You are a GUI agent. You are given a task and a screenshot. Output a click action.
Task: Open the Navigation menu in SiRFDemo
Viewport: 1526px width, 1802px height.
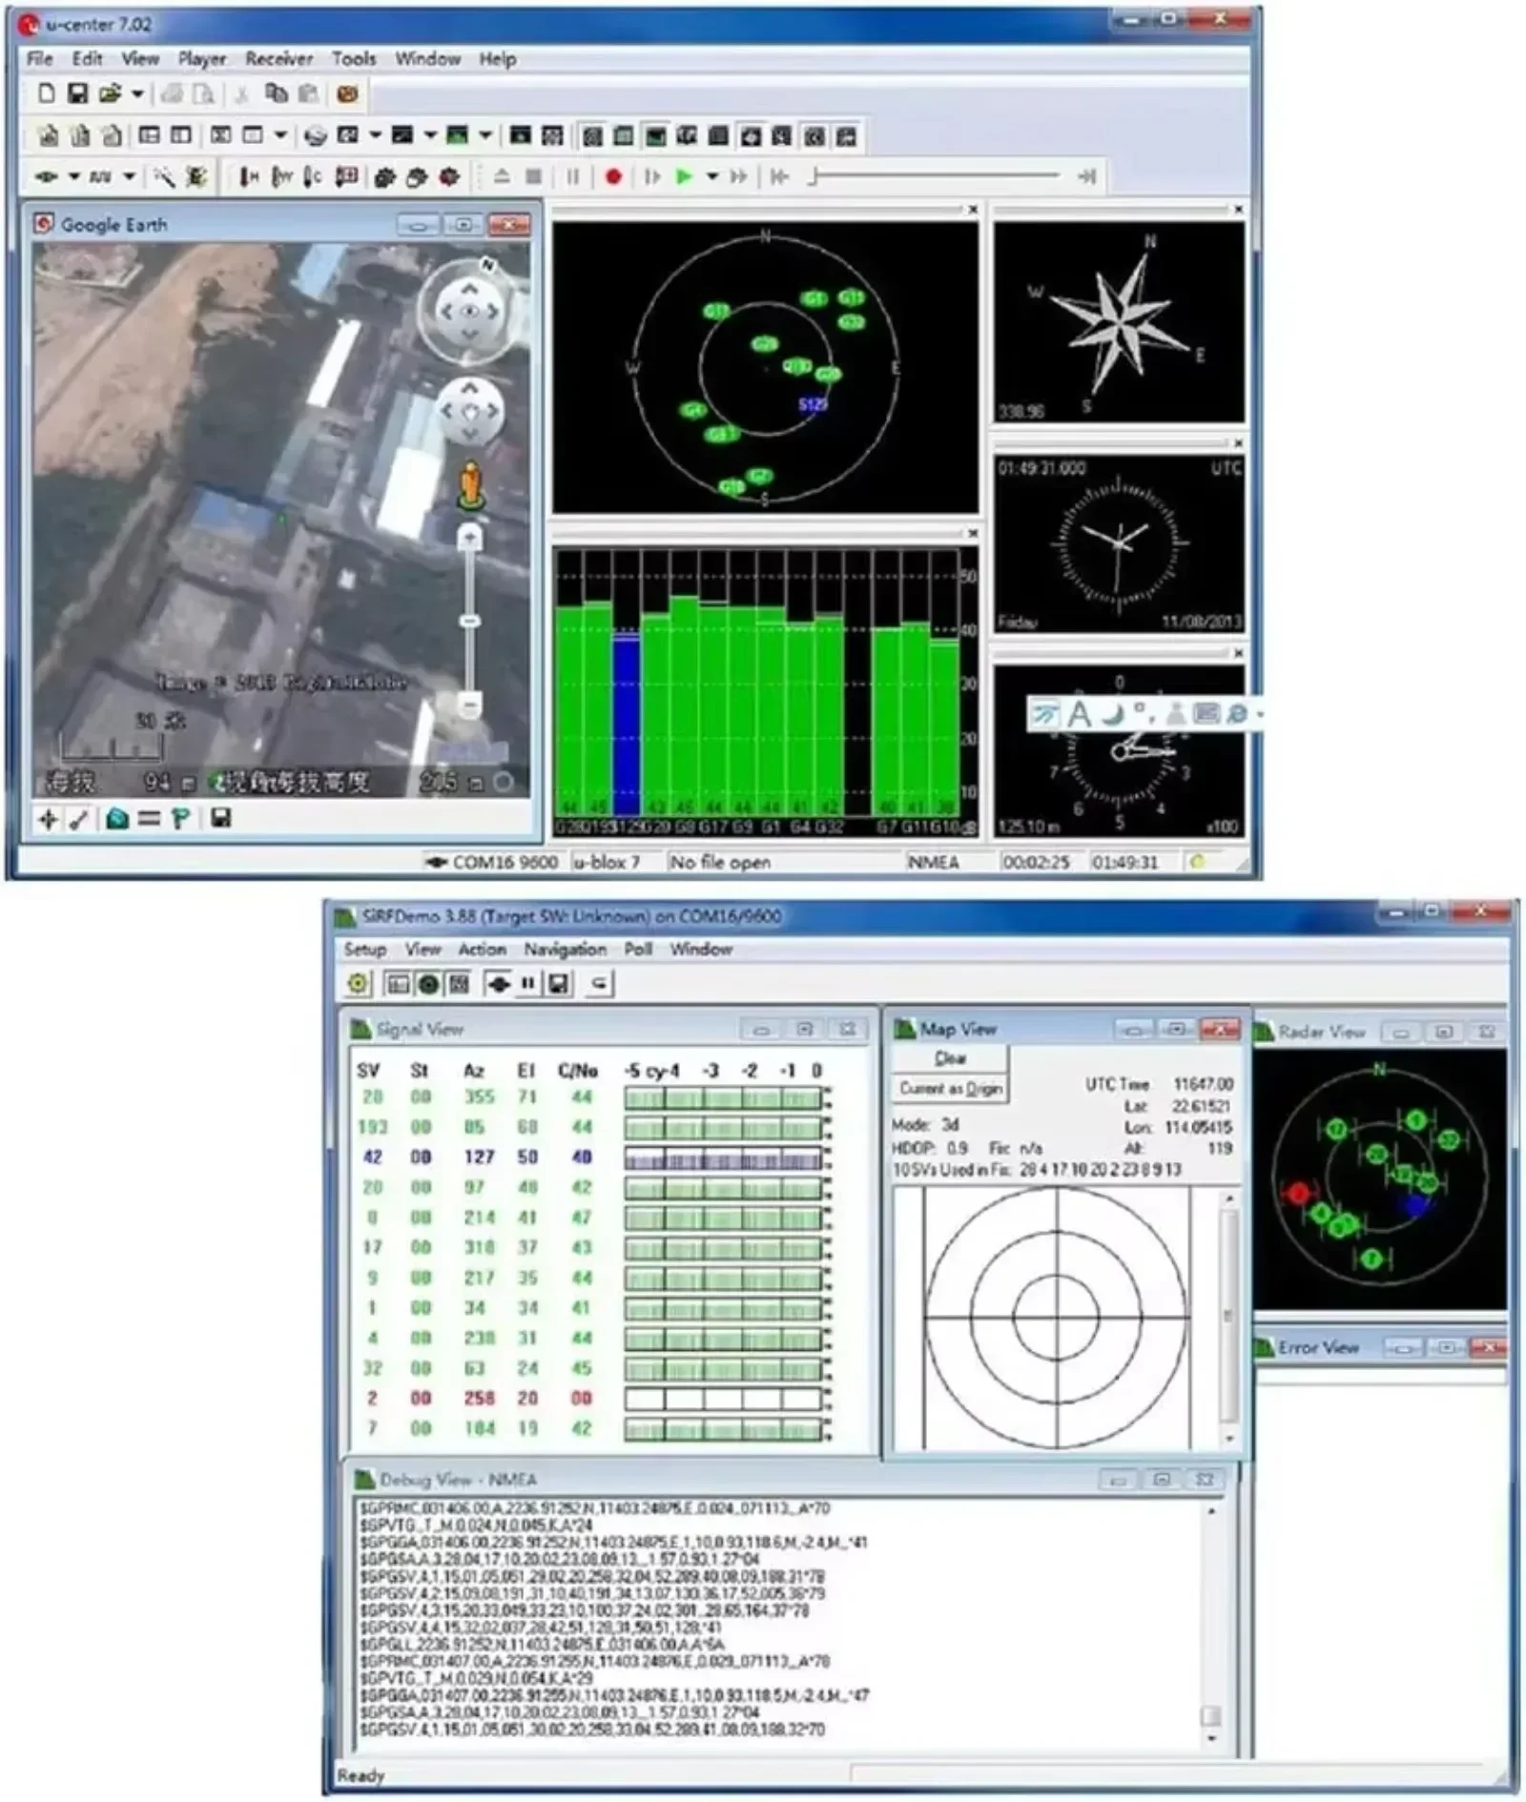(565, 949)
